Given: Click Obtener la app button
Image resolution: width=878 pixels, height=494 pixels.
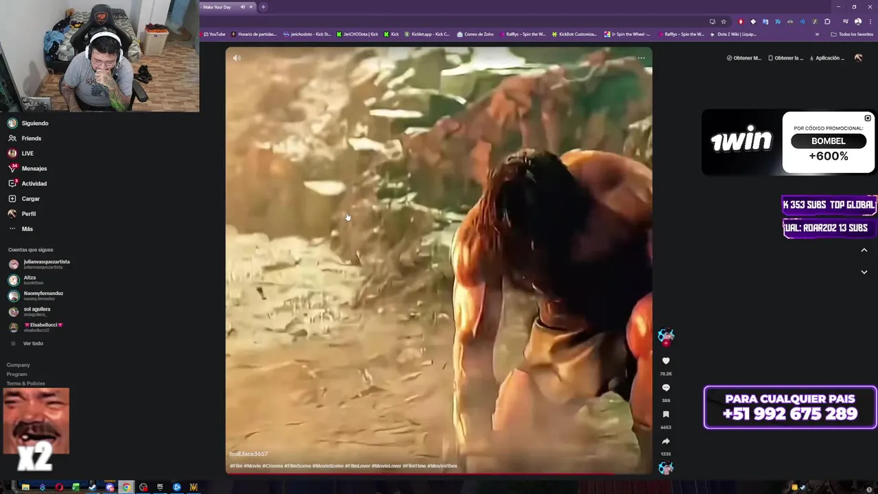Looking at the screenshot, I should 786,58.
